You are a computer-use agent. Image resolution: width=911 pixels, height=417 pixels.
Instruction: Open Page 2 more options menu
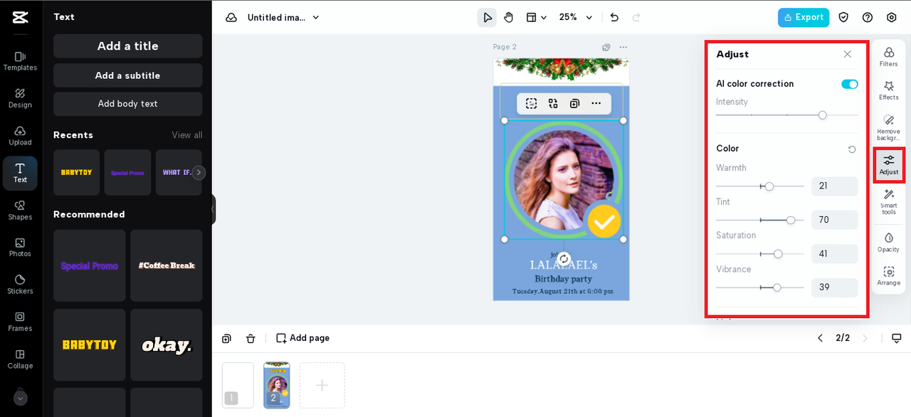click(x=623, y=48)
